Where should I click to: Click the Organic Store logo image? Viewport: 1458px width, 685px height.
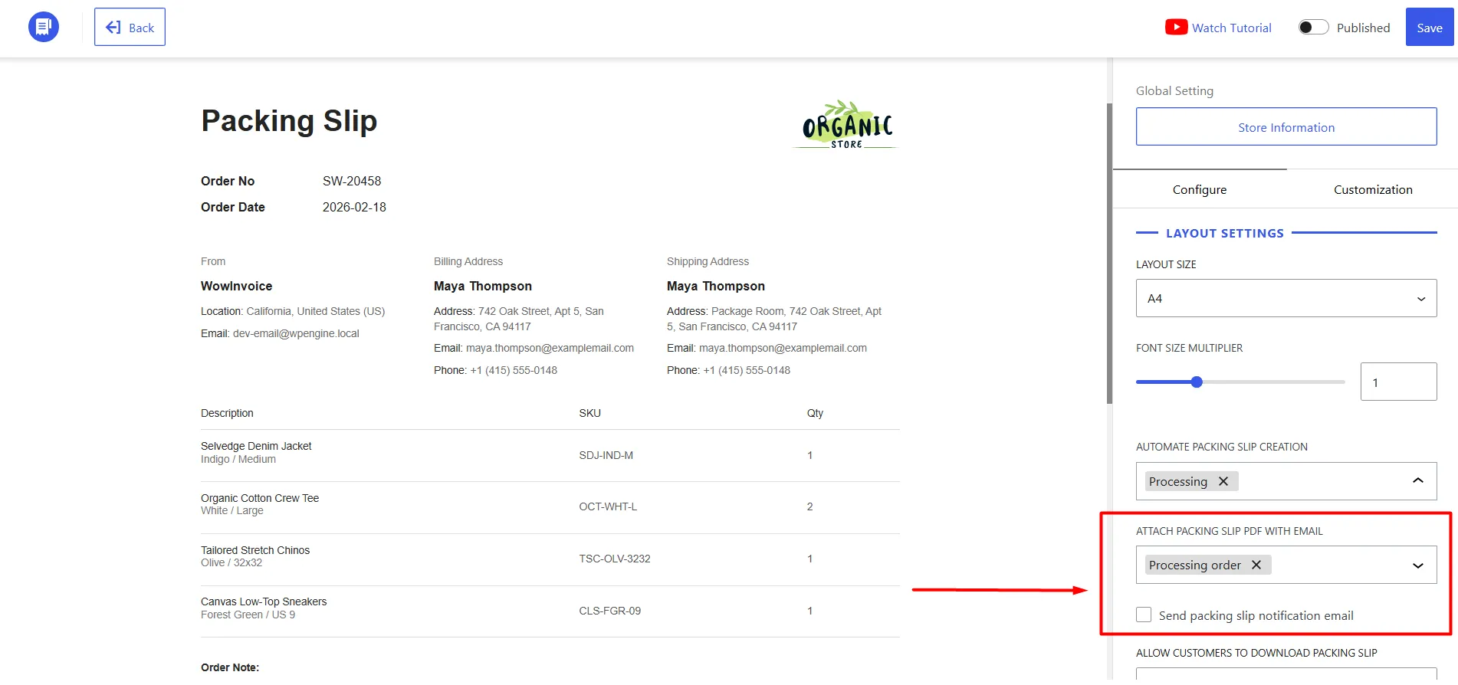pyautogui.click(x=846, y=125)
